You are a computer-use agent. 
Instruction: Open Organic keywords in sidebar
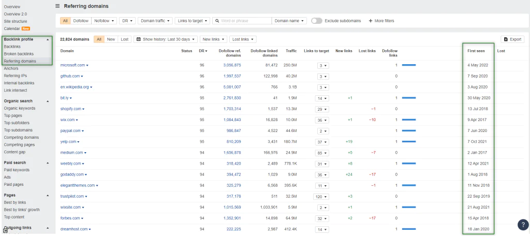pyautogui.click(x=20, y=108)
